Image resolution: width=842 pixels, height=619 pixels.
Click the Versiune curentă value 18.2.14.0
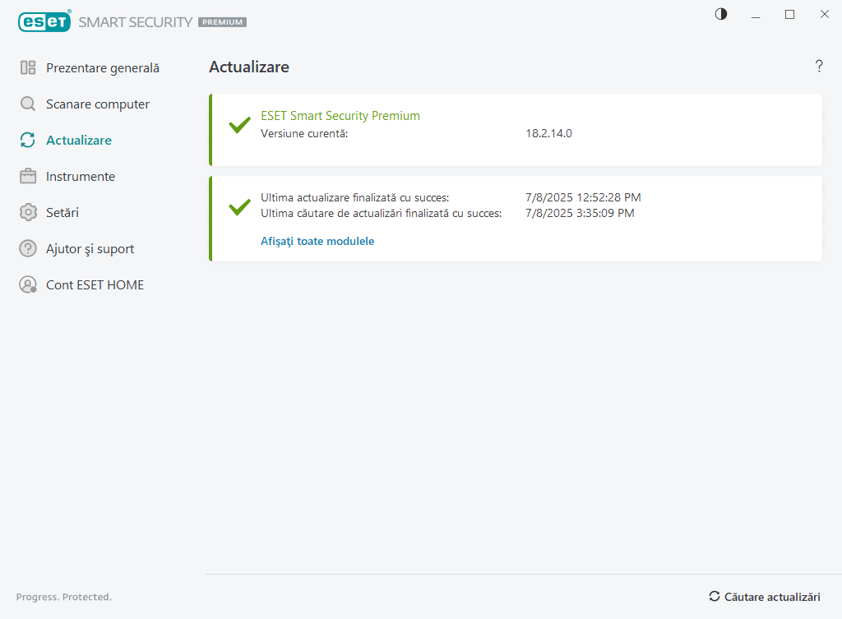[x=548, y=132]
